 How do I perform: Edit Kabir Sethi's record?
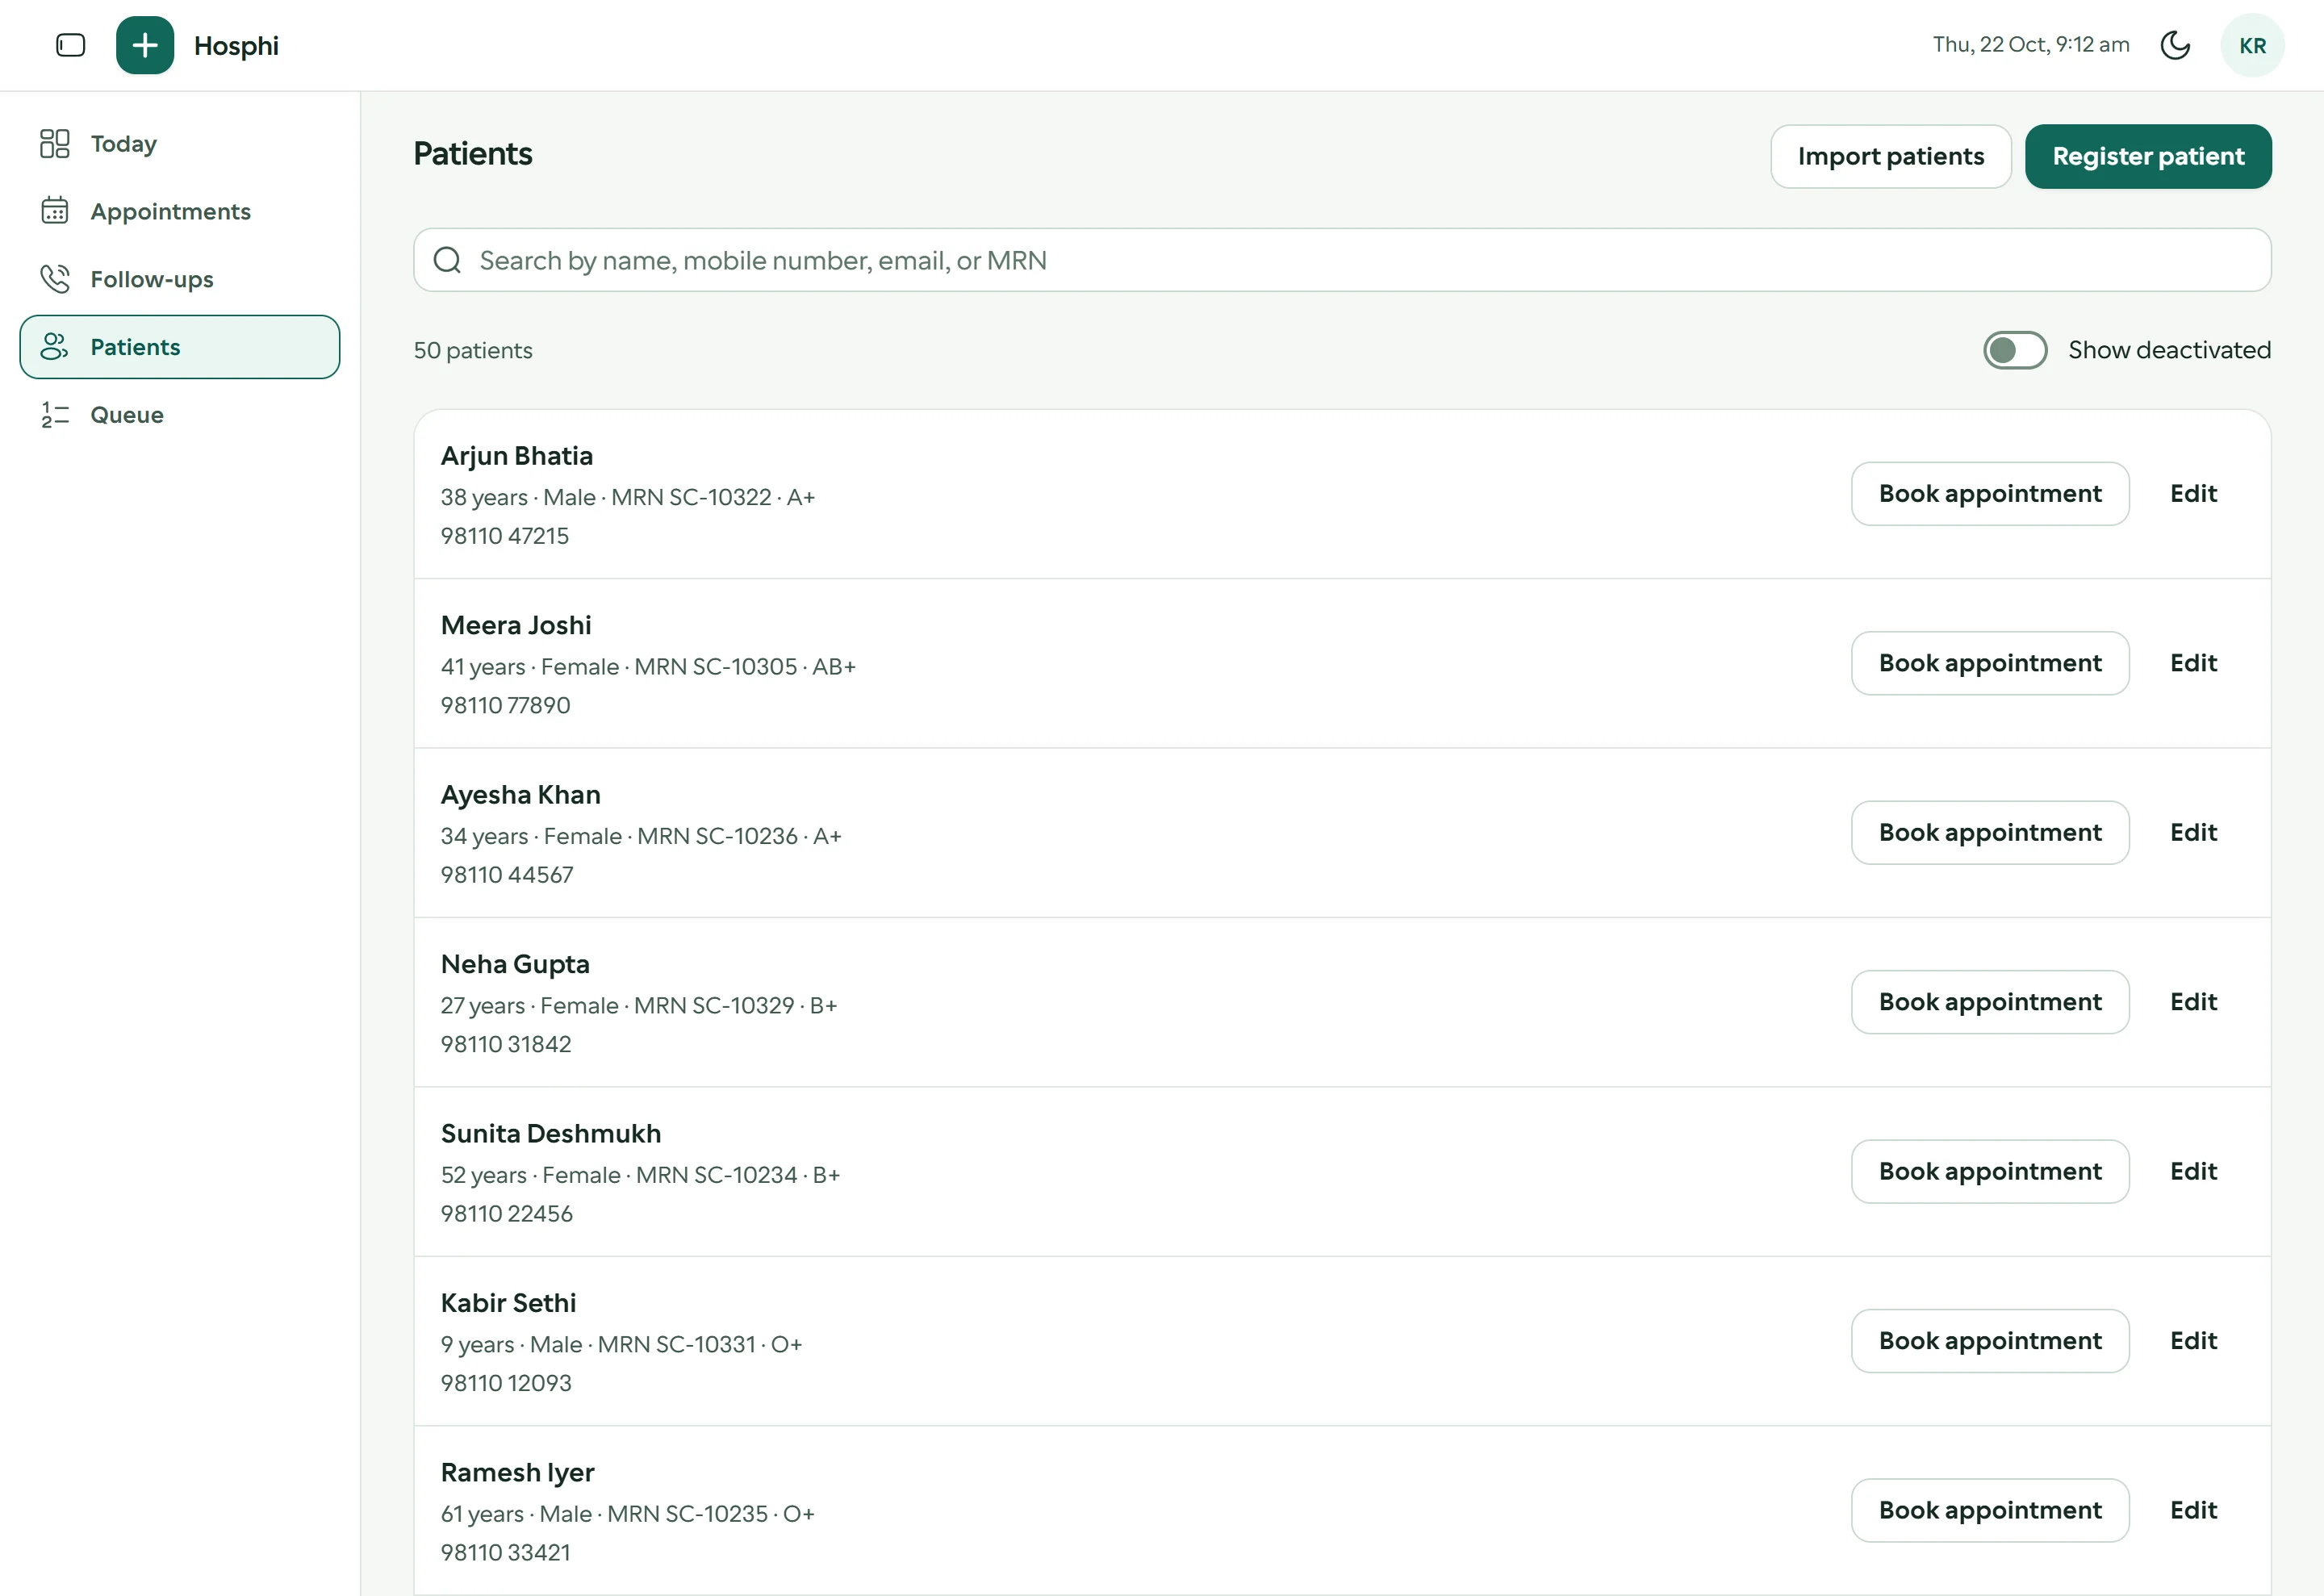pyautogui.click(x=2193, y=1341)
